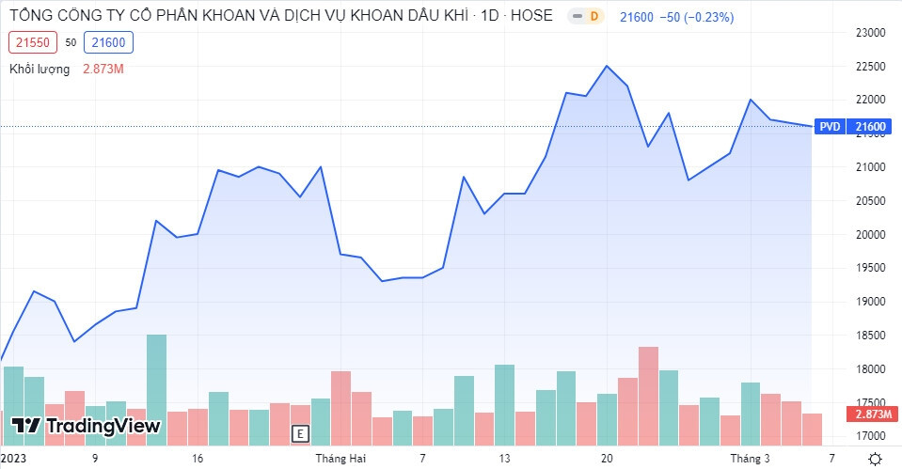
Task: Click the price line peak near 22500
Action: pos(607,66)
